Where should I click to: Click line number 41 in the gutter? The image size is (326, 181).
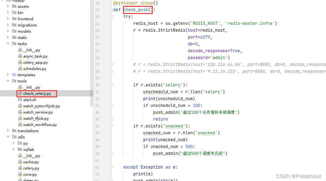point(97,160)
